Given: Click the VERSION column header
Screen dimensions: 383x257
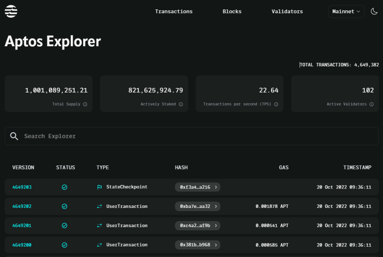Looking at the screenshot, I should coord(23,168).
